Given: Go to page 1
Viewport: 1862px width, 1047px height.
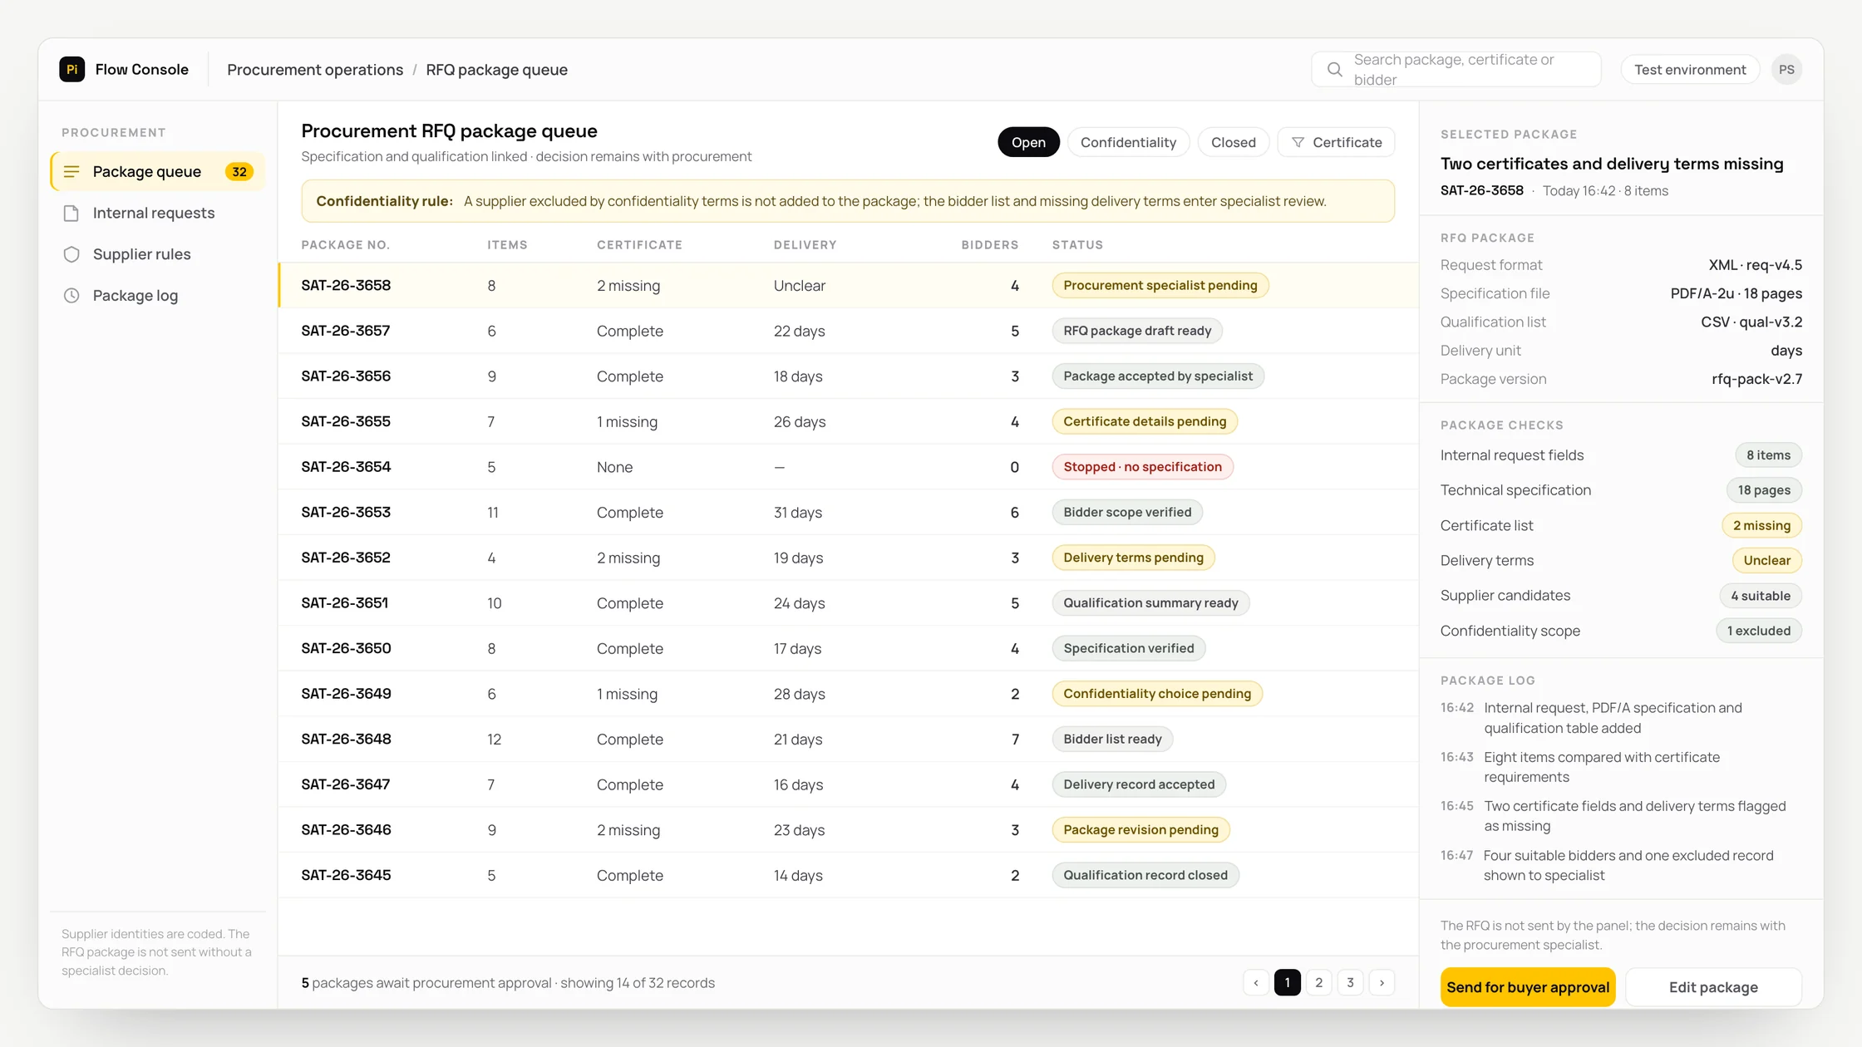Looking at the screenshot, I should [1287, 982].
